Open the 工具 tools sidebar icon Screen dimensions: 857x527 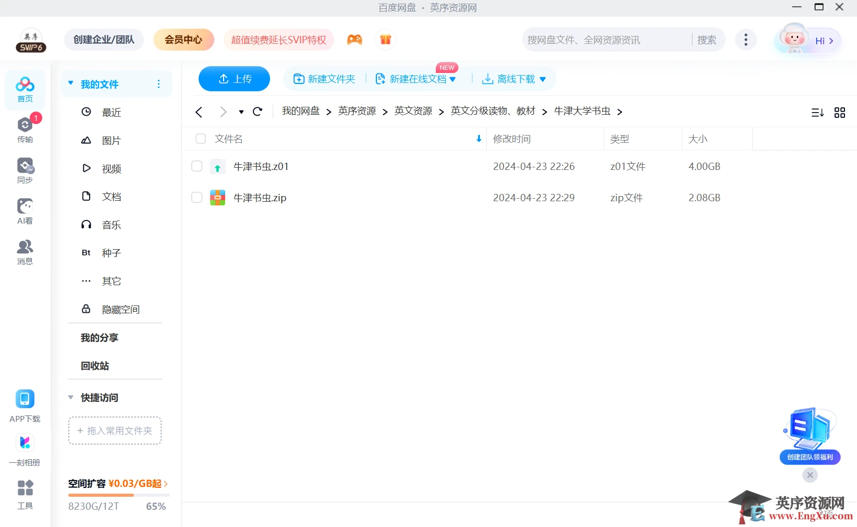pyautogui.click(x=25, y=495)
